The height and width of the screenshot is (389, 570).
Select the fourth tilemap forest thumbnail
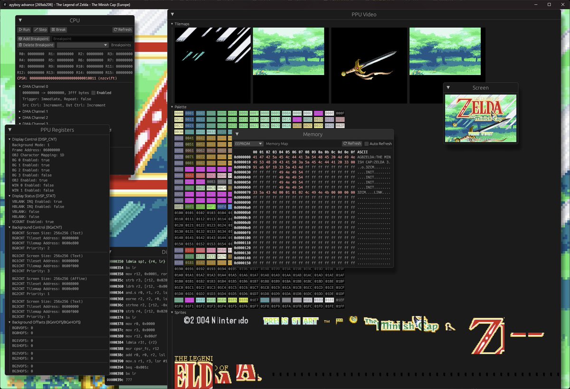coord(445,51)
